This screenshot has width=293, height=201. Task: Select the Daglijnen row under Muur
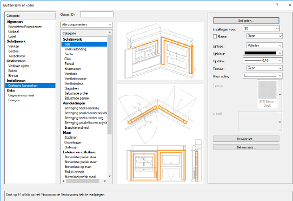71,138
